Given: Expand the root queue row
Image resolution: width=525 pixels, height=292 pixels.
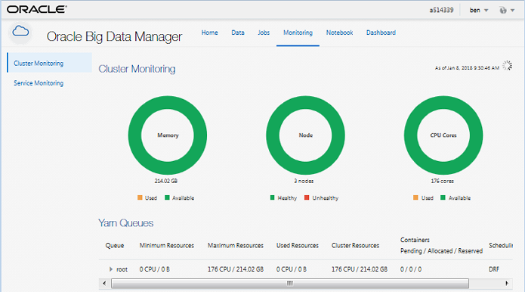Looking at the screenshot, I should coord(111,269).
